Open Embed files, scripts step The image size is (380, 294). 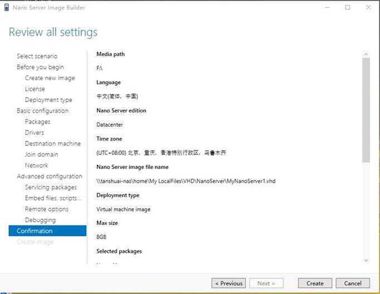pos(53,198)
